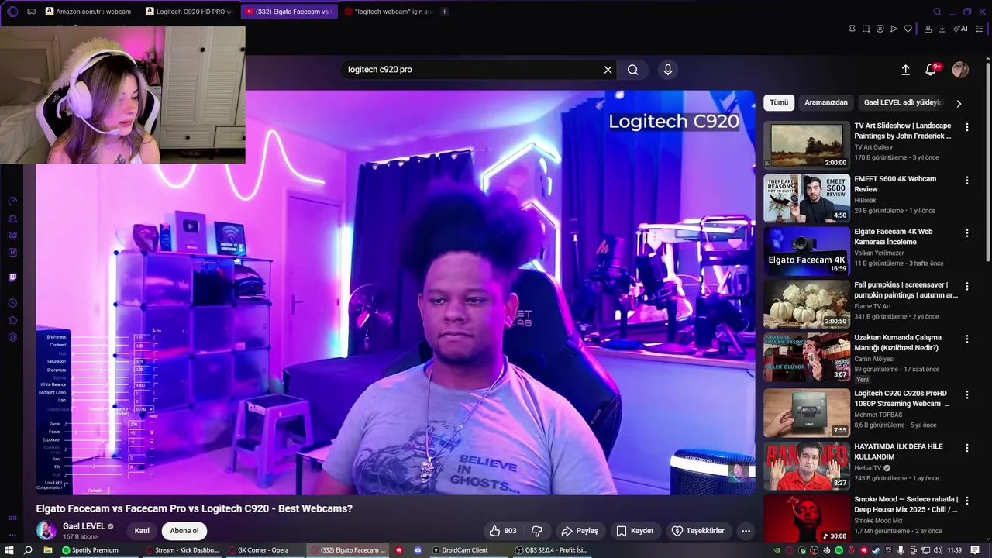Open browser downloads icon
This screenshot has height=558, width=992.
tap(942, 29)
